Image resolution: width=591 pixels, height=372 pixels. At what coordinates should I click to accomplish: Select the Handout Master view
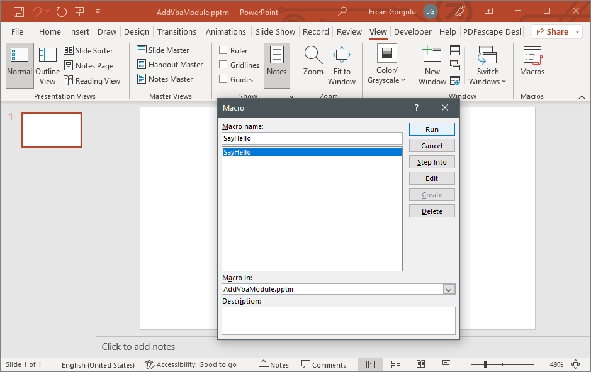tap(170, 64)
